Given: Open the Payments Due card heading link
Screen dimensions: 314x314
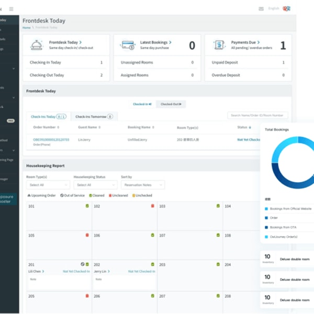Looking at the screenshot, I should (x=245, y=42).
